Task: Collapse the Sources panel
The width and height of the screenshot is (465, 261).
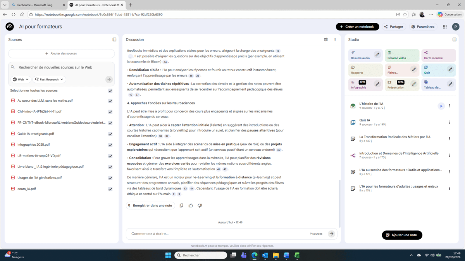Action: 114,39
